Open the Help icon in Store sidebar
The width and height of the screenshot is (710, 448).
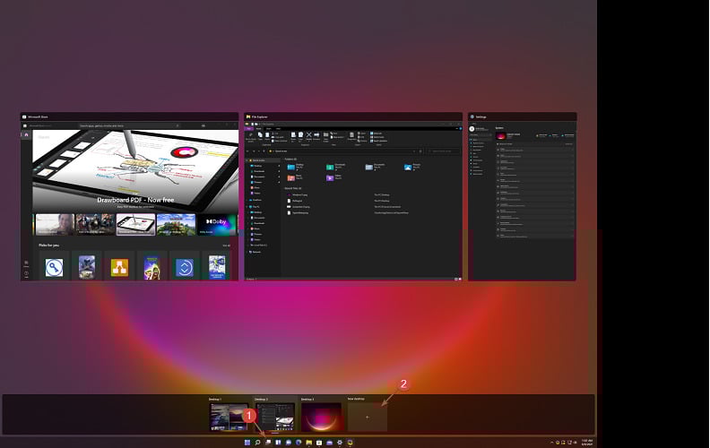coord(26,274)
